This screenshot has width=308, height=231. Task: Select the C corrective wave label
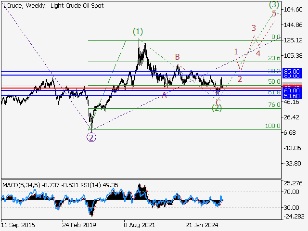tap(218, 101)
